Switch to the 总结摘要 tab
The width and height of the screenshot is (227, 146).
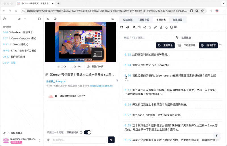point(128,20)
